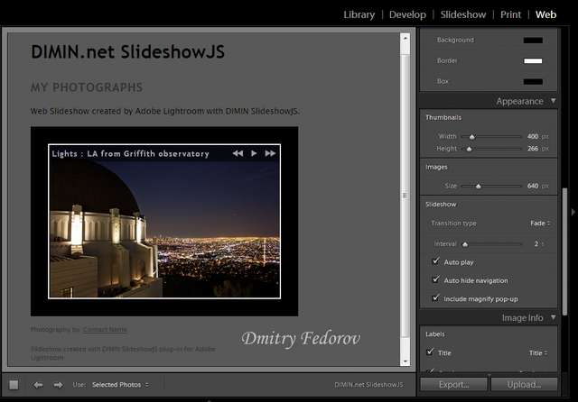Image resolution: width=578 pixels, height=402 pixels.
Task: Click the Web Slideshow description text
Action: coord(165,111)
